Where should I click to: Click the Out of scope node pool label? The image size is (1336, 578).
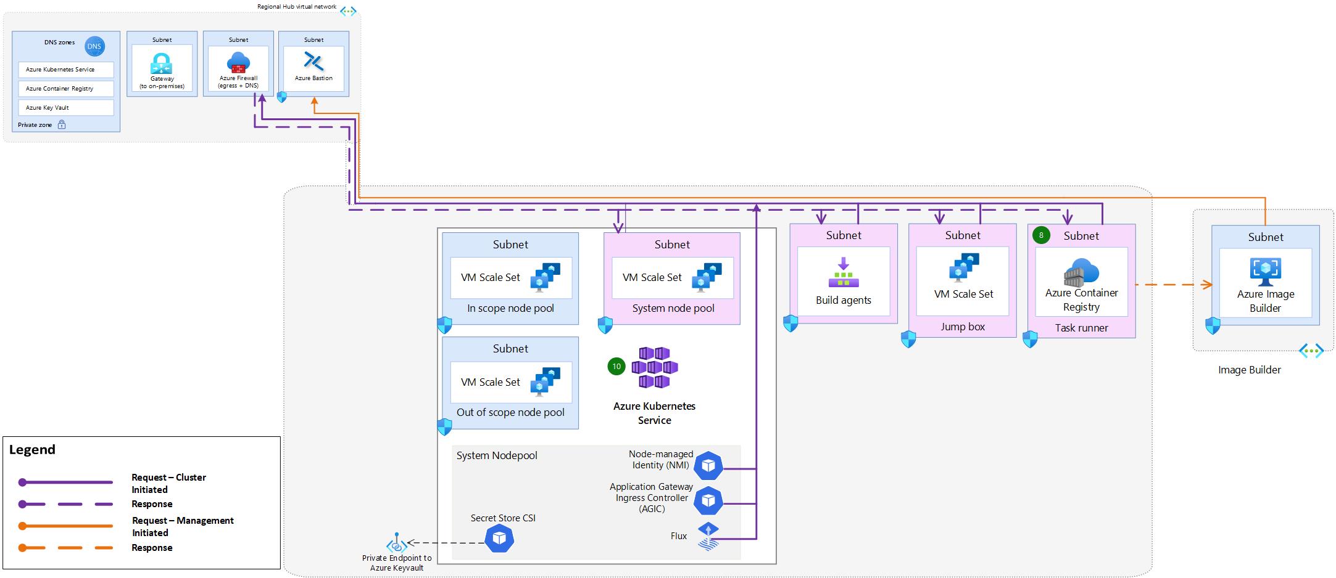(x=510, y=412)
